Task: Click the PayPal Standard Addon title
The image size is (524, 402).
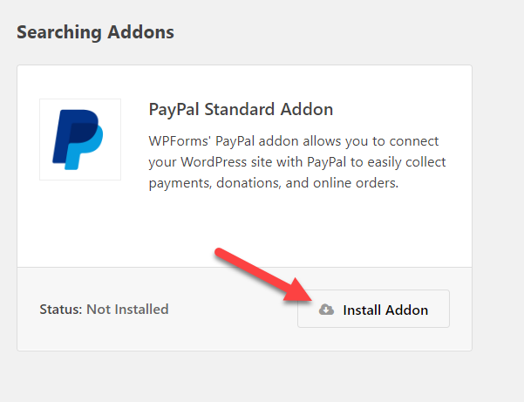Action: 241,109
